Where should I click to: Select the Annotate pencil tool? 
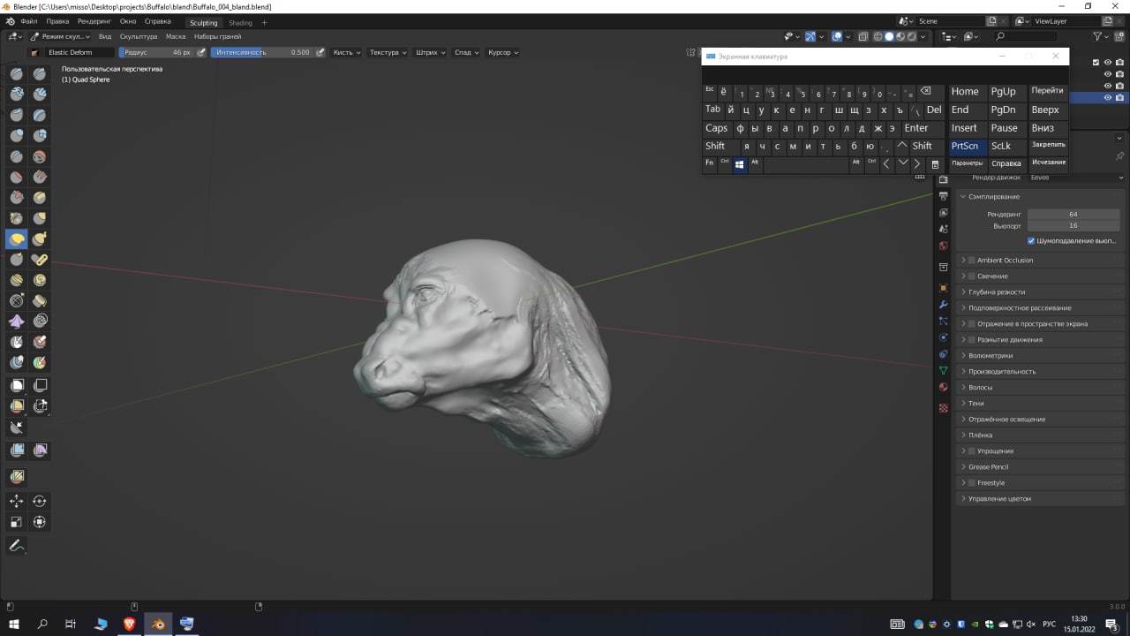[17, 546]
